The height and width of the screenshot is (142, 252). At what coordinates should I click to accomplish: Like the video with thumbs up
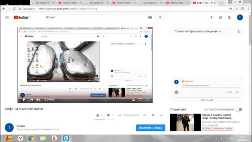click(x=97, y=115)
